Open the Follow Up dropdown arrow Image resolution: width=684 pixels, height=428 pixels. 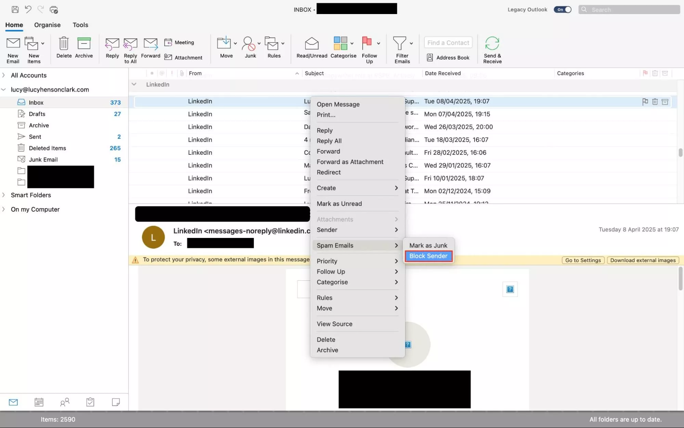coord(378,43)
